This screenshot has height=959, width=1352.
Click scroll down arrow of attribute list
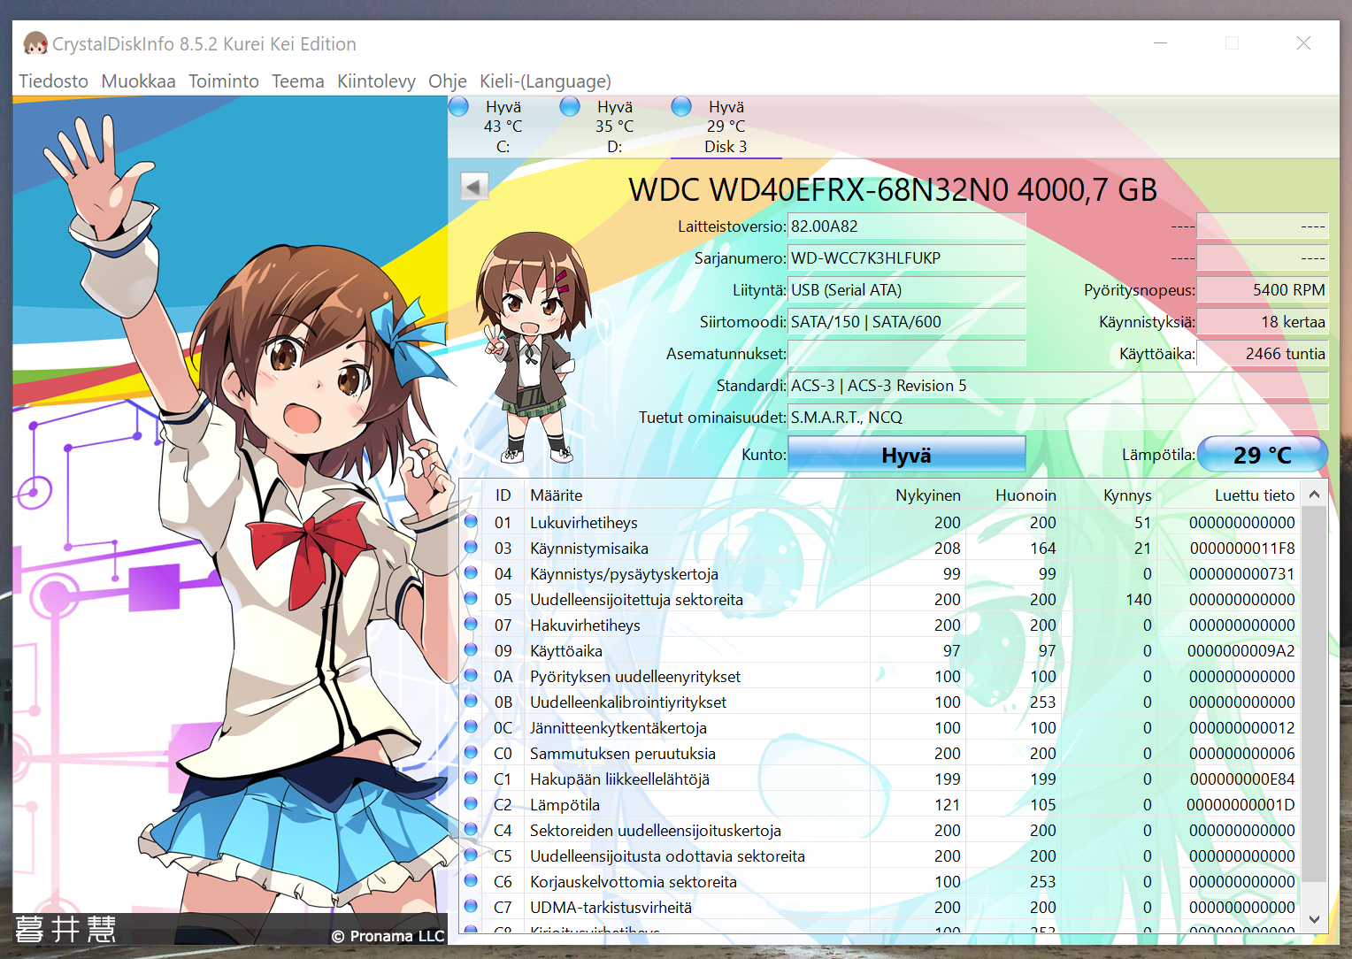[1314, 919]
